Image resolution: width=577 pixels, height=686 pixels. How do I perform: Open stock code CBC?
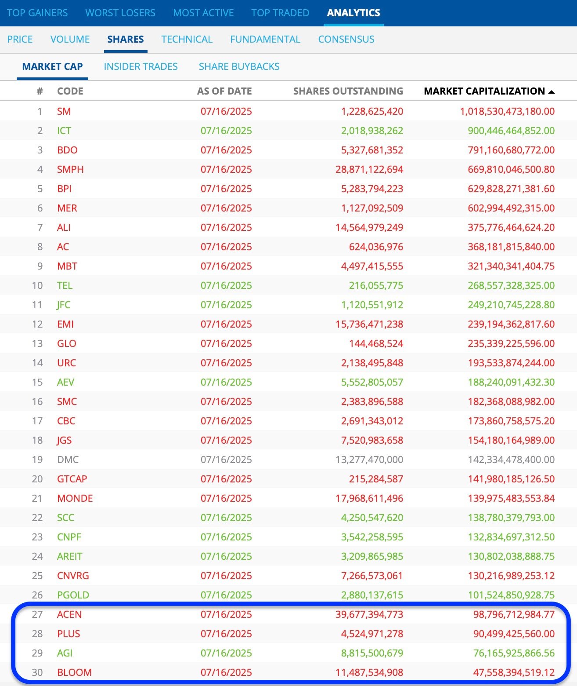click(66, 421)
